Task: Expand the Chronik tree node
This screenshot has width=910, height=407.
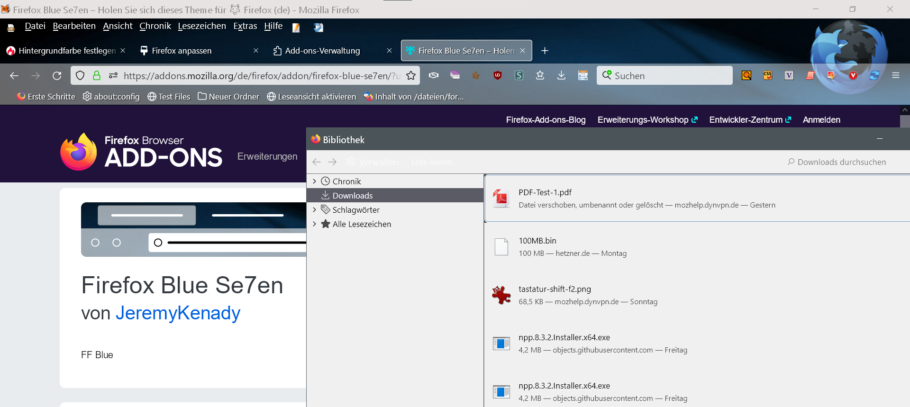Action: (x=314, y=181)
